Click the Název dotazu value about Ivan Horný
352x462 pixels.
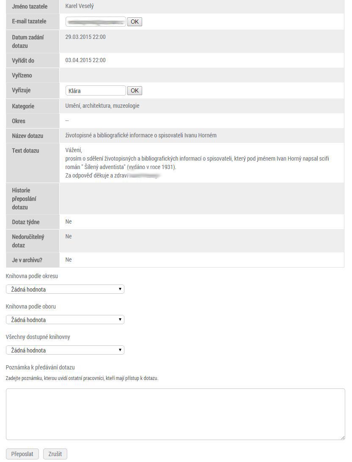coord(141,136)
